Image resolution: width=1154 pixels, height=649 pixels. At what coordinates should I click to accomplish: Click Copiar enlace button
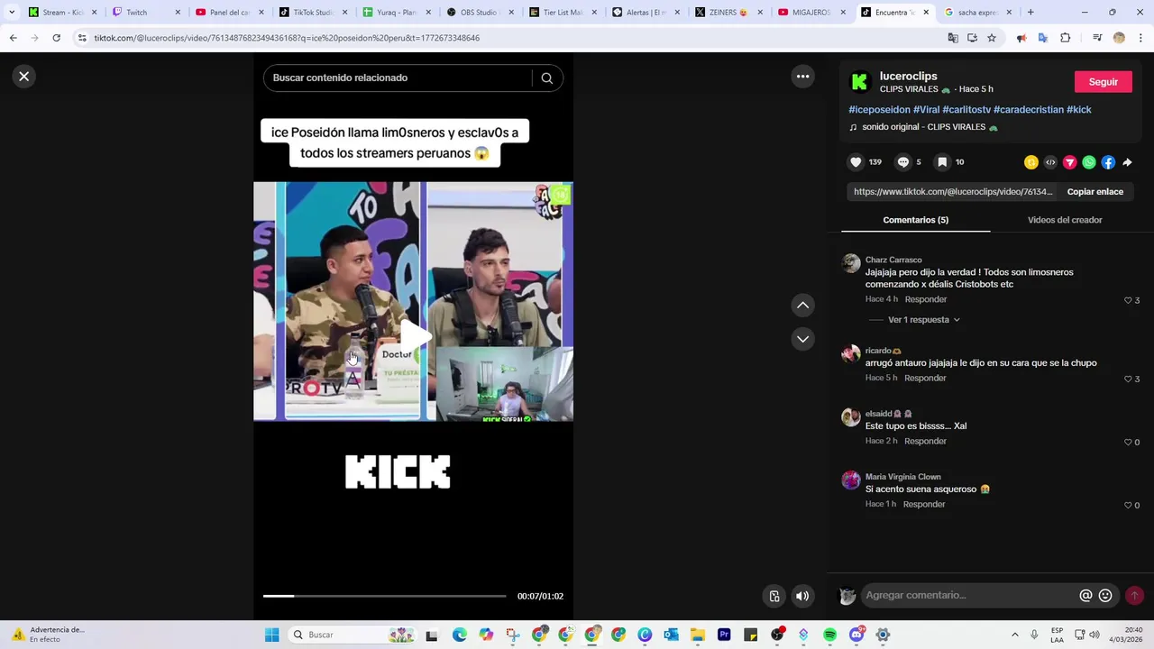(x=1094, y=192)
